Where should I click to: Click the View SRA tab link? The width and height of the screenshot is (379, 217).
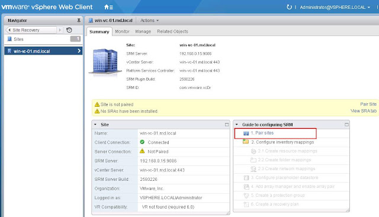[363, 111]
